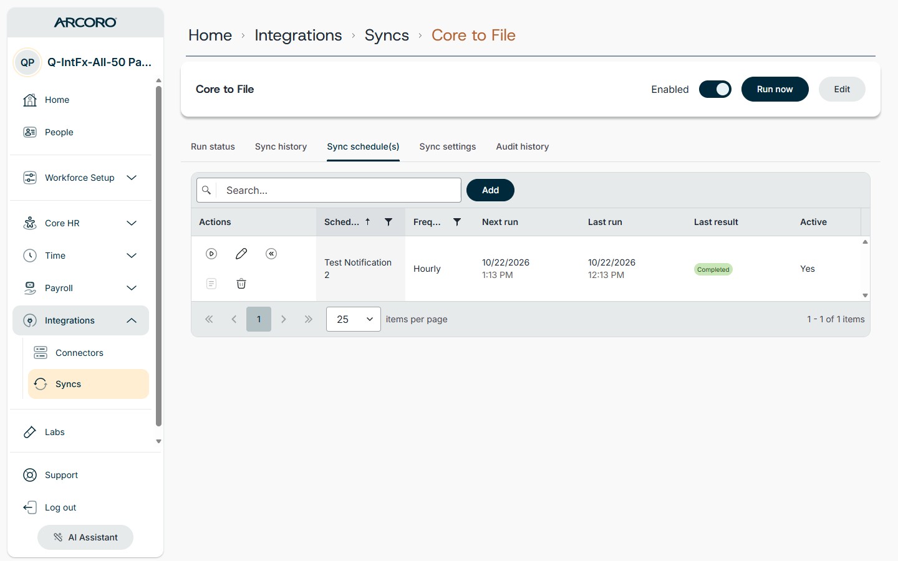The image size is (898, 561).
Task: Click the QP account avatar
Action: point(27,62)
